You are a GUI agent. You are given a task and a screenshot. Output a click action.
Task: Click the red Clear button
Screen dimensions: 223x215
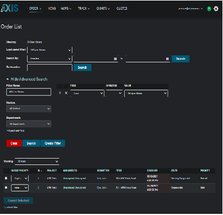14,143
